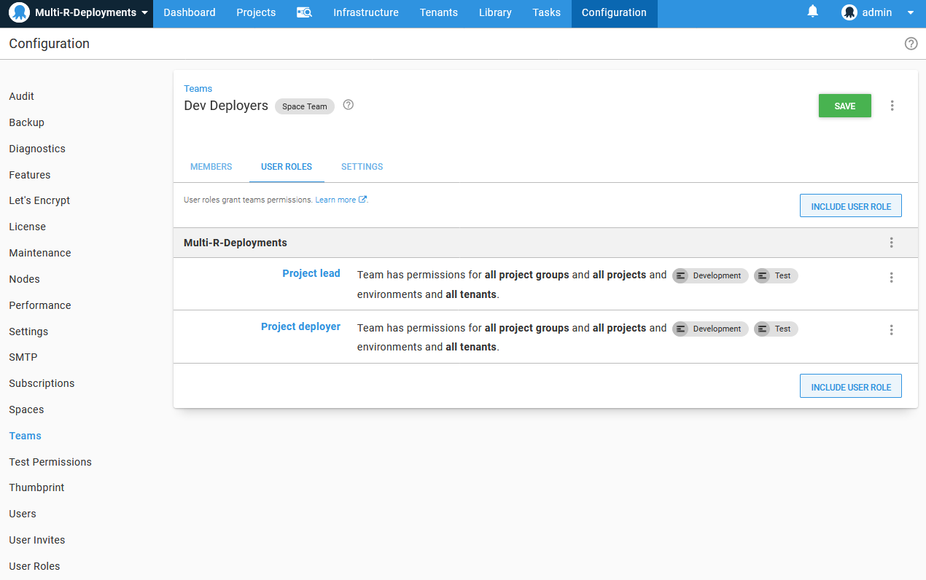Expand the Multi-R-Deployments space switcher dropdown
The width and height of the screenshot is (926, 580).
click(145, 13)
